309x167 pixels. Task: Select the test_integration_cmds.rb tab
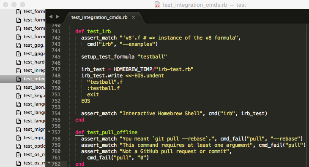[x=99, y=17]
